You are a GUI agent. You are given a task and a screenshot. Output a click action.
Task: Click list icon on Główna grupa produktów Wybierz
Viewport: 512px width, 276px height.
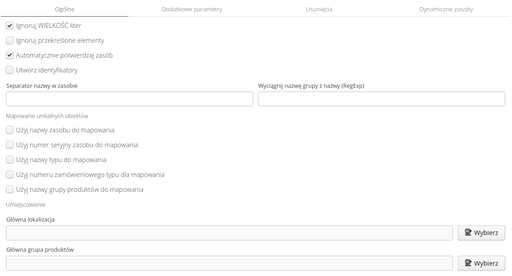[468, 263]
